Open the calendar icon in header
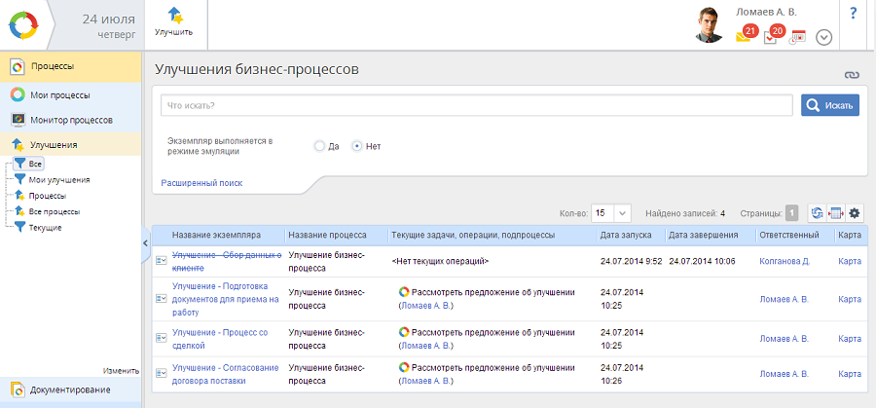The width and height of the screenshot is (876, 408). coord(797,38)
